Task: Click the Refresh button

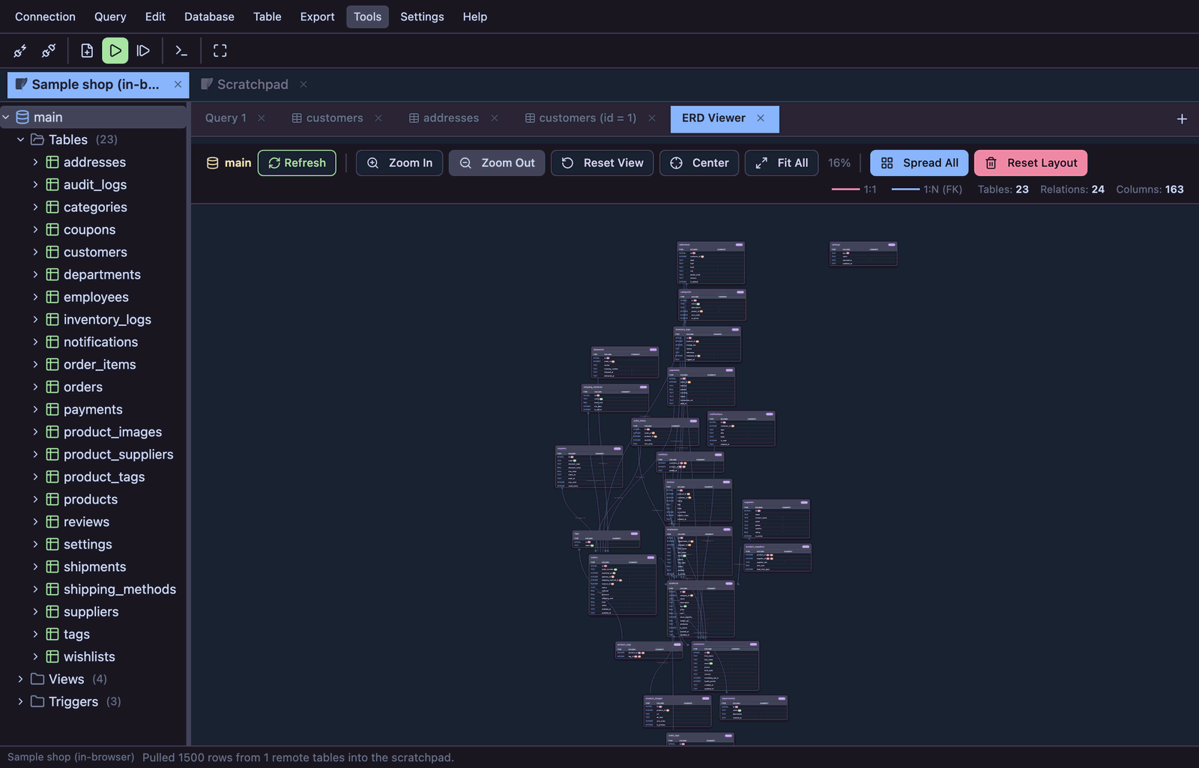Action: (297, 163)
